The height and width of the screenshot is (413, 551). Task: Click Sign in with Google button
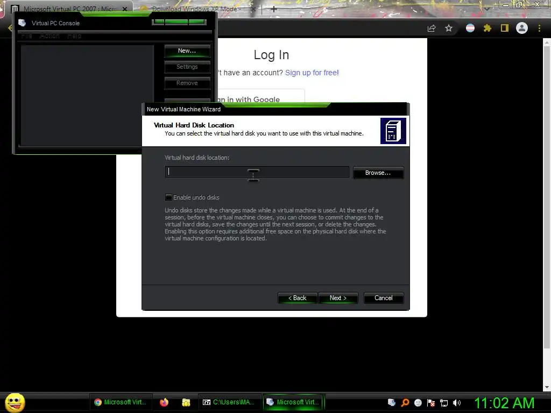260,96
